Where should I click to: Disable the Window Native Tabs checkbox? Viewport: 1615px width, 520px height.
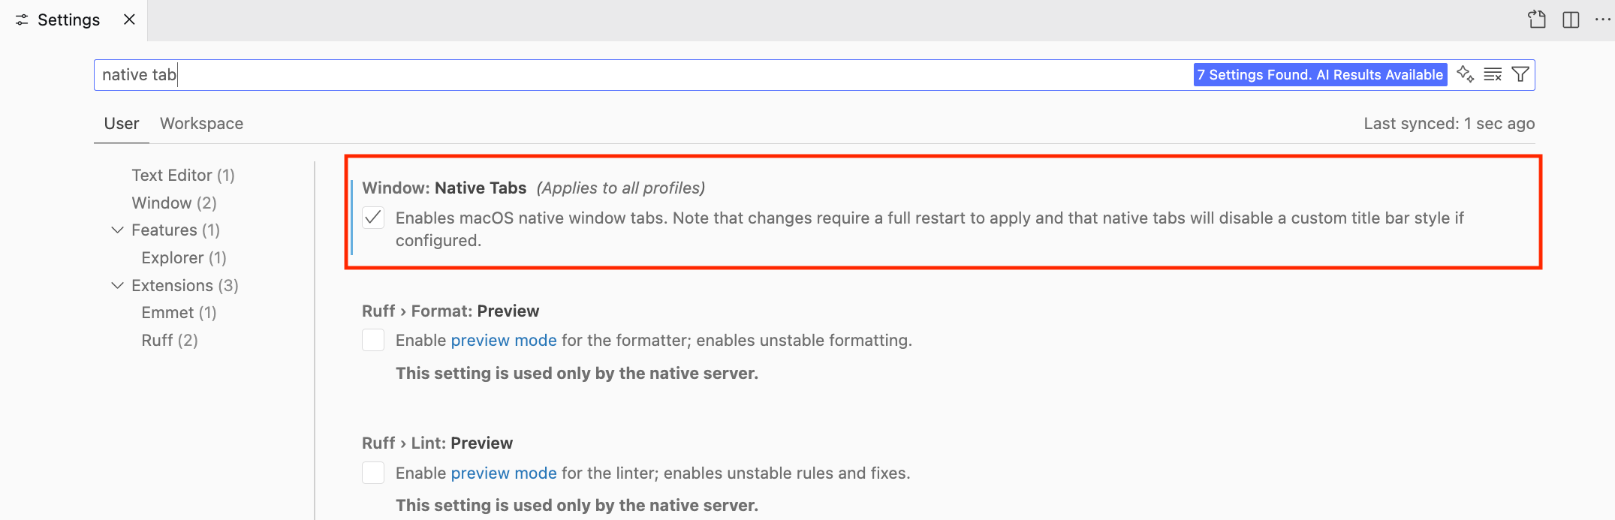click(373, 218)
